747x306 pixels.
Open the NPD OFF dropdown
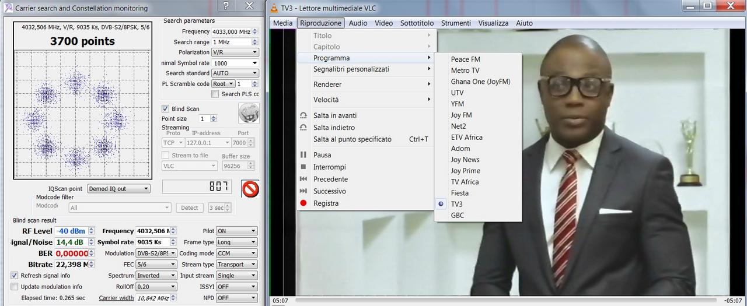coord(236,298)
